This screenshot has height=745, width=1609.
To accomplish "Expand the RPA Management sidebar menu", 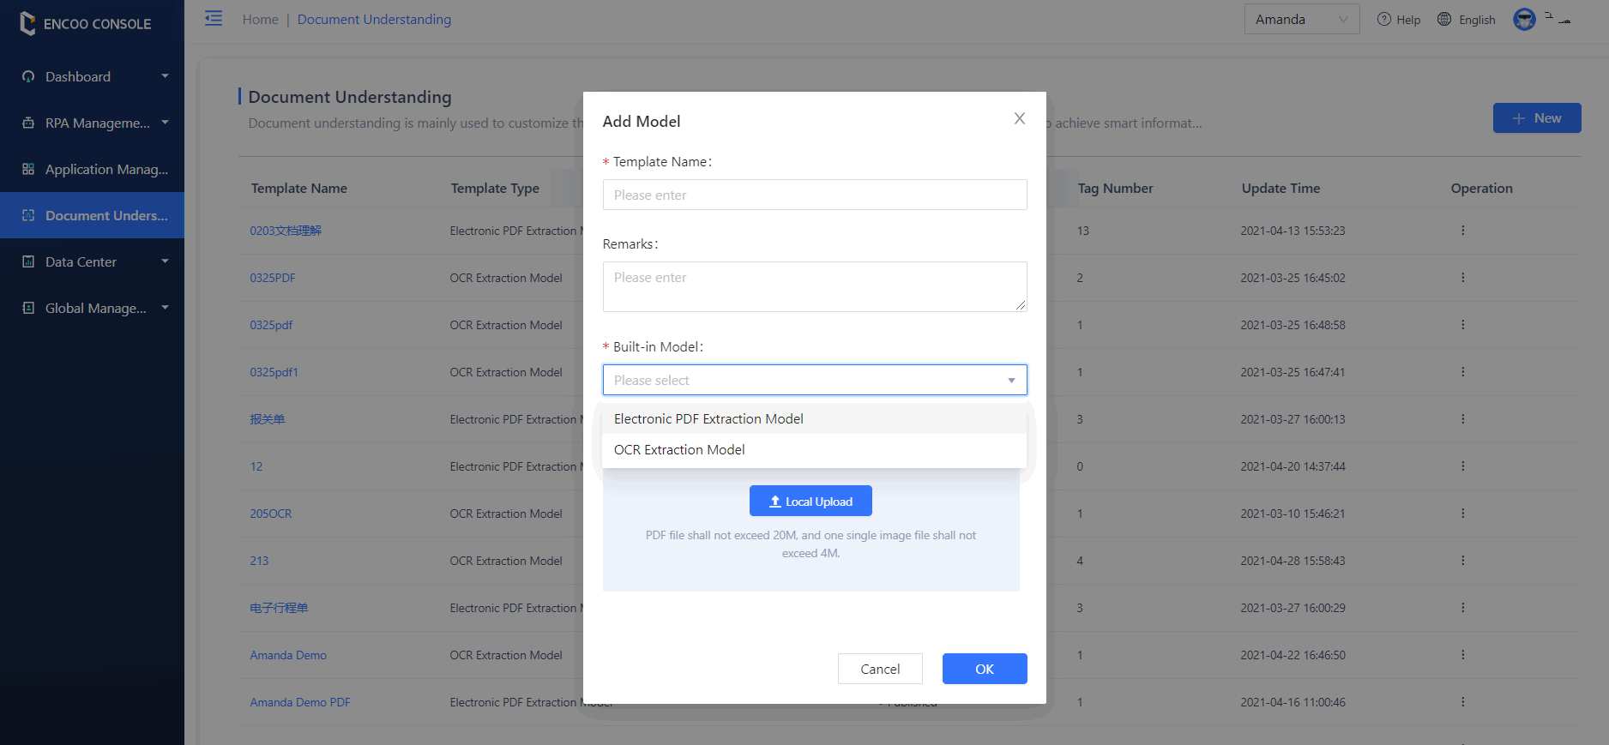I will (92, 123).
